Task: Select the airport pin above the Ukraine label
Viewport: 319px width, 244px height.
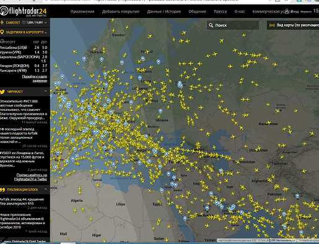Action: [160, 111]
